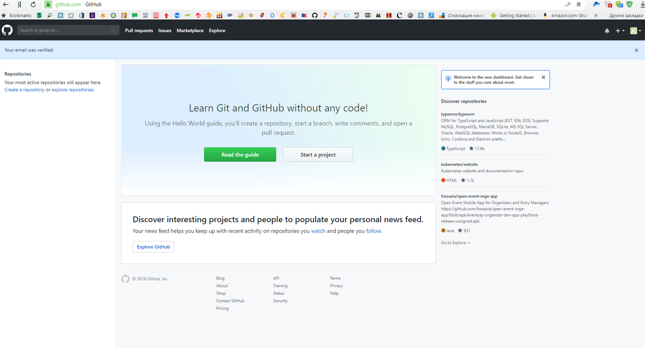Click the GitHub bookmark icon in bookmarks bar
This screenshot has height=348, width=645.
click(x=315, y=15)
